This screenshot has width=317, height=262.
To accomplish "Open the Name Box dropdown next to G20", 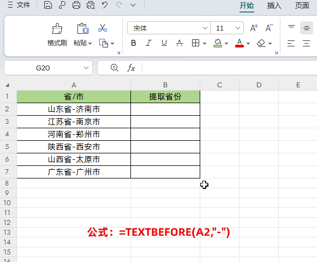I will 86,68.
